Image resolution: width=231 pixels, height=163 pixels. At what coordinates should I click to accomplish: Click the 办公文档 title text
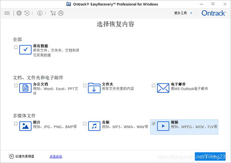[x=41, y=84]
